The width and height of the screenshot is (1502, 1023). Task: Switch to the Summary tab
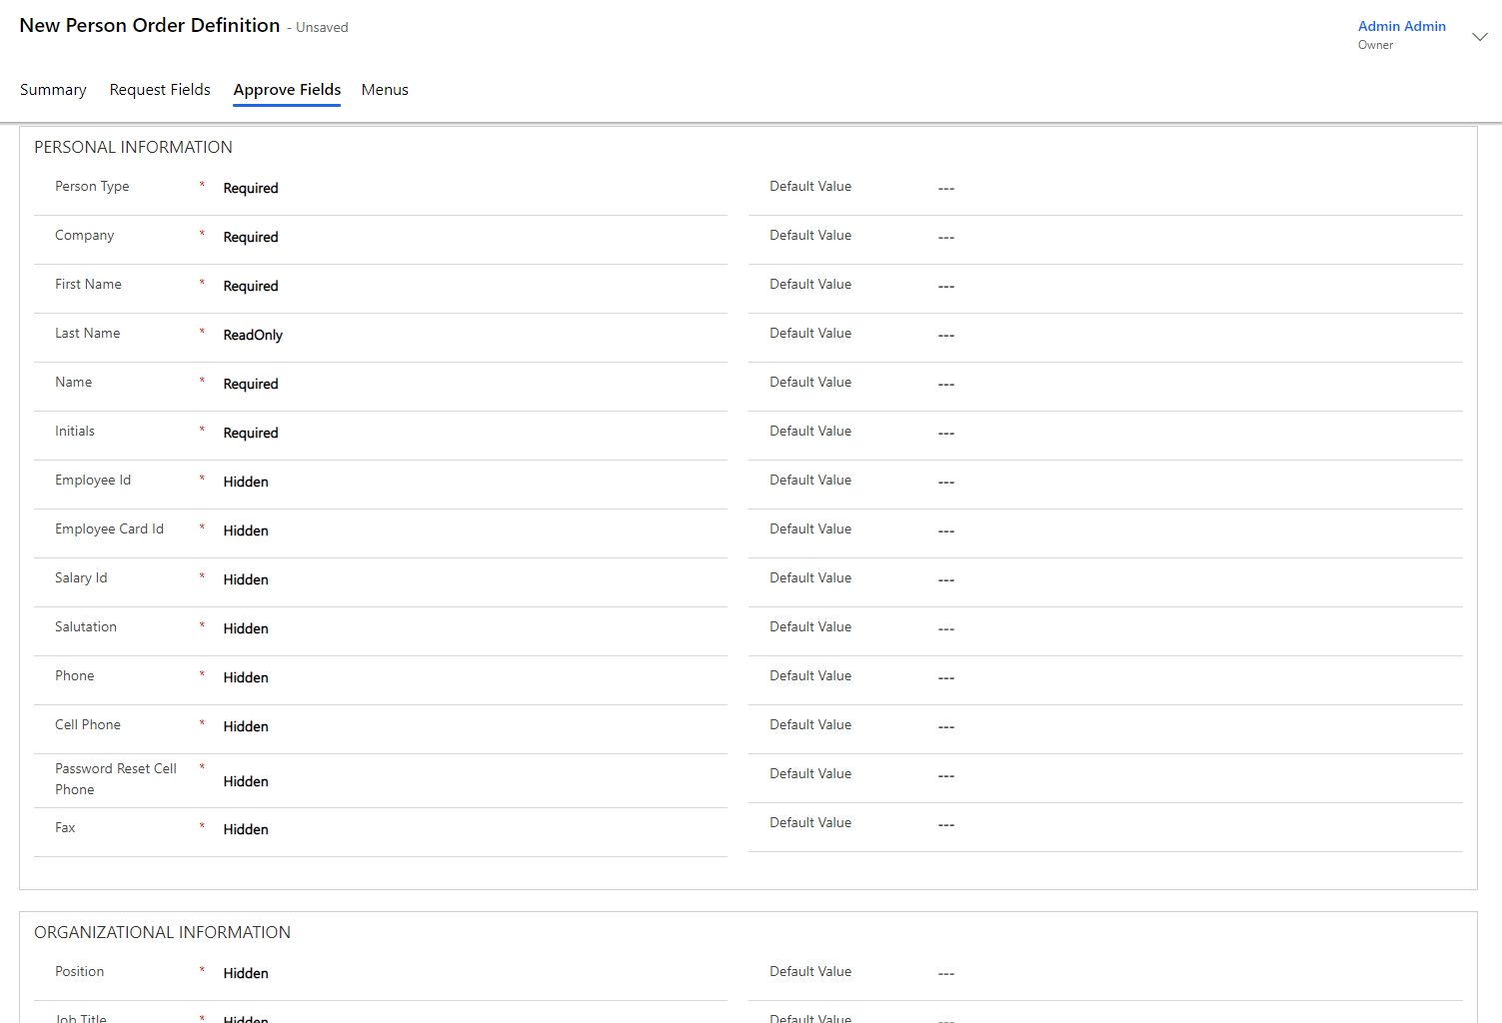[53, 90]
